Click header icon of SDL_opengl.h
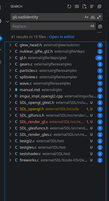 pyautogui.click(x=16, y=109)
